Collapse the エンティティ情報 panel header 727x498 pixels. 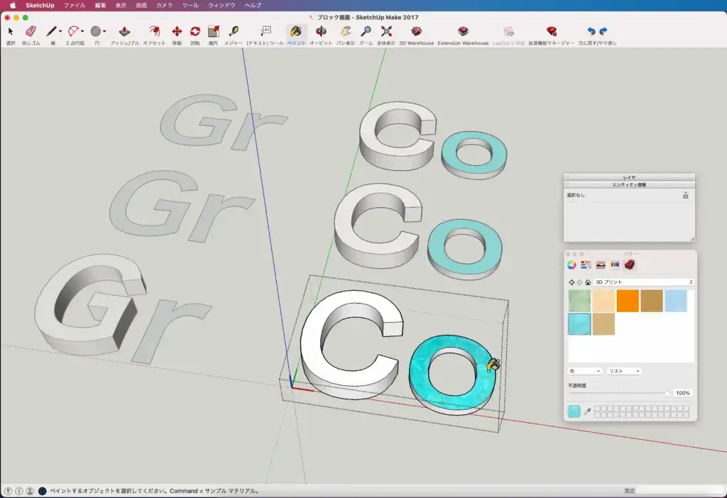[629, 185]
